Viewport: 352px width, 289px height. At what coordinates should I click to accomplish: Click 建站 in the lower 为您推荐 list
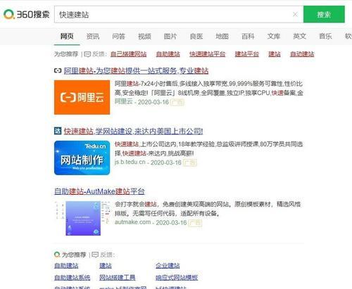[x=106, y=266]
